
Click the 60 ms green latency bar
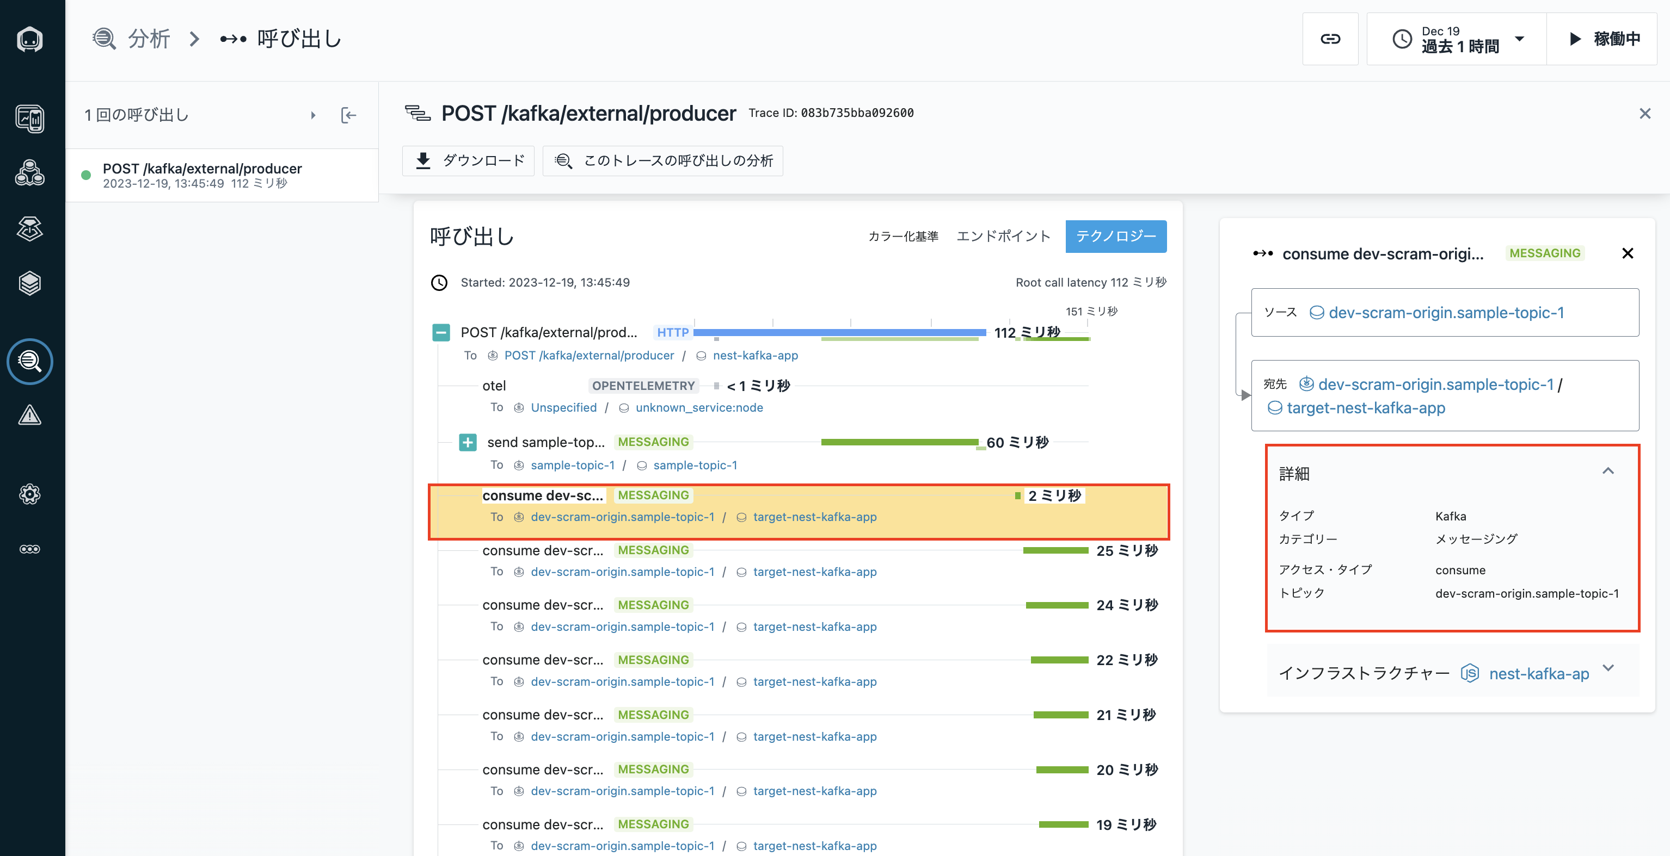pyautogui.click(x=899, y=442)
